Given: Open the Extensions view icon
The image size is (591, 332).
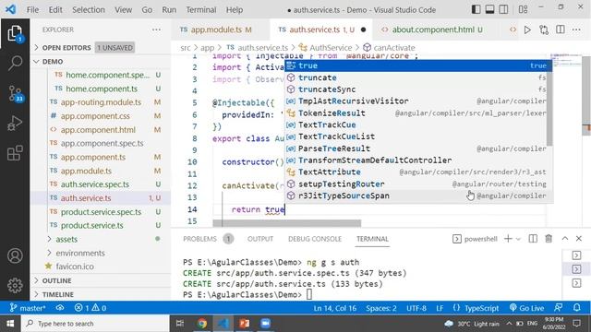Looking at the screenshot, I should pos(15,153).
